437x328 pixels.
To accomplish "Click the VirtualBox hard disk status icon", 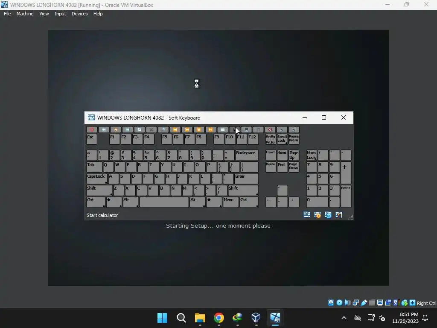I will tap(331, 303).
